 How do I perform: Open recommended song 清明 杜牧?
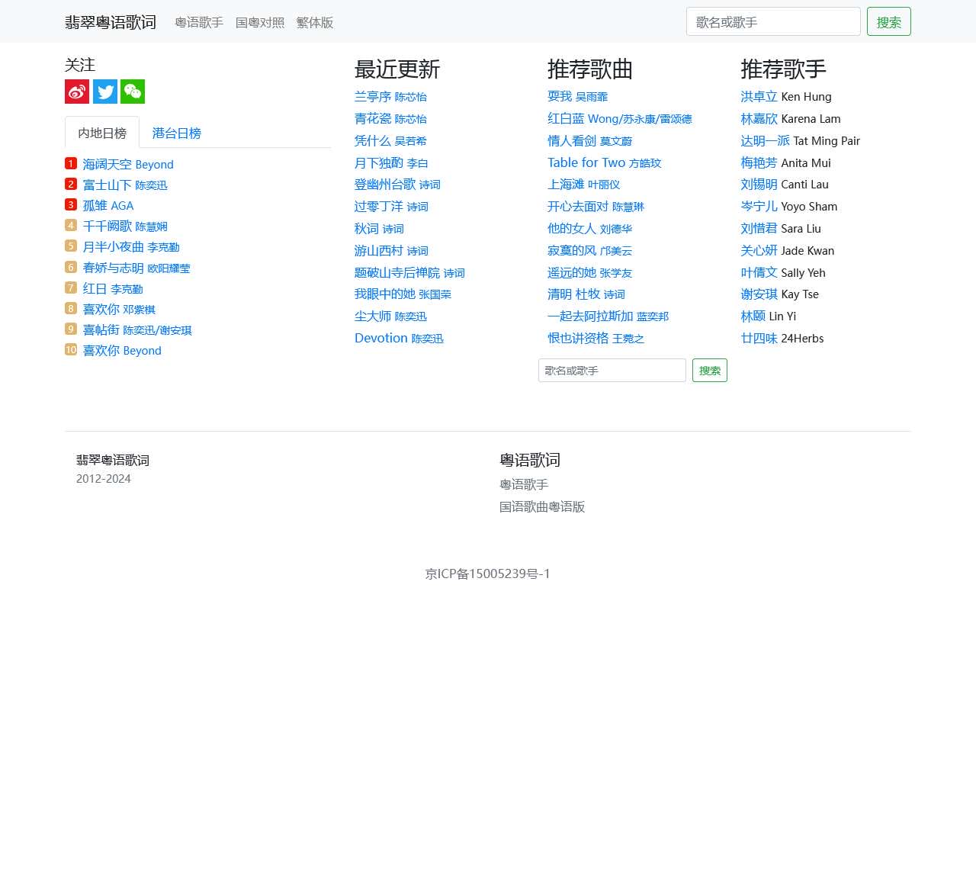586,294
